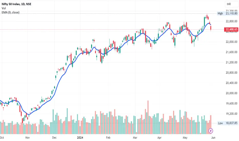The image size is (239, 141).
Task: Click the Nov label on time axis
Action: (x=27, y=137)
